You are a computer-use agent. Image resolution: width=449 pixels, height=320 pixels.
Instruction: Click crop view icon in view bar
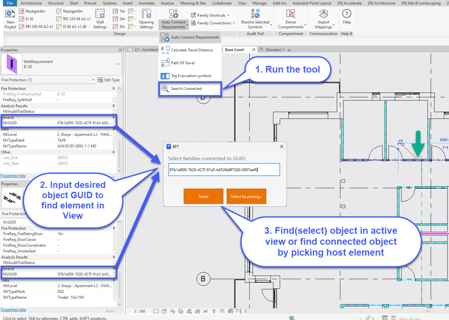(189, 311)
